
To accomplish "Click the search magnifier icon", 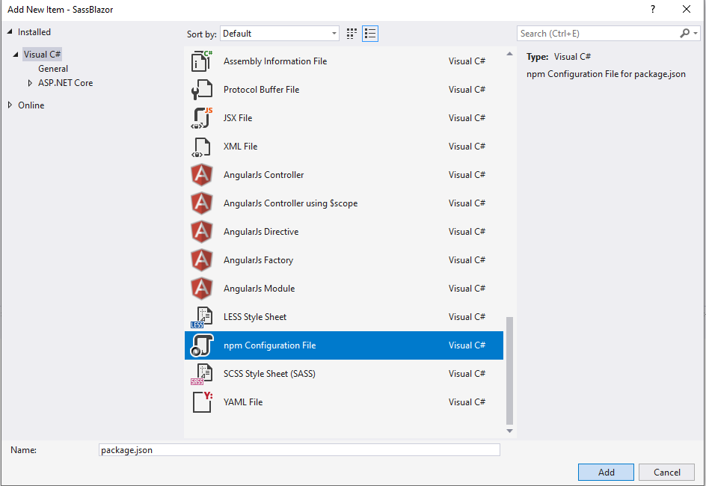I will coord(684,34).
